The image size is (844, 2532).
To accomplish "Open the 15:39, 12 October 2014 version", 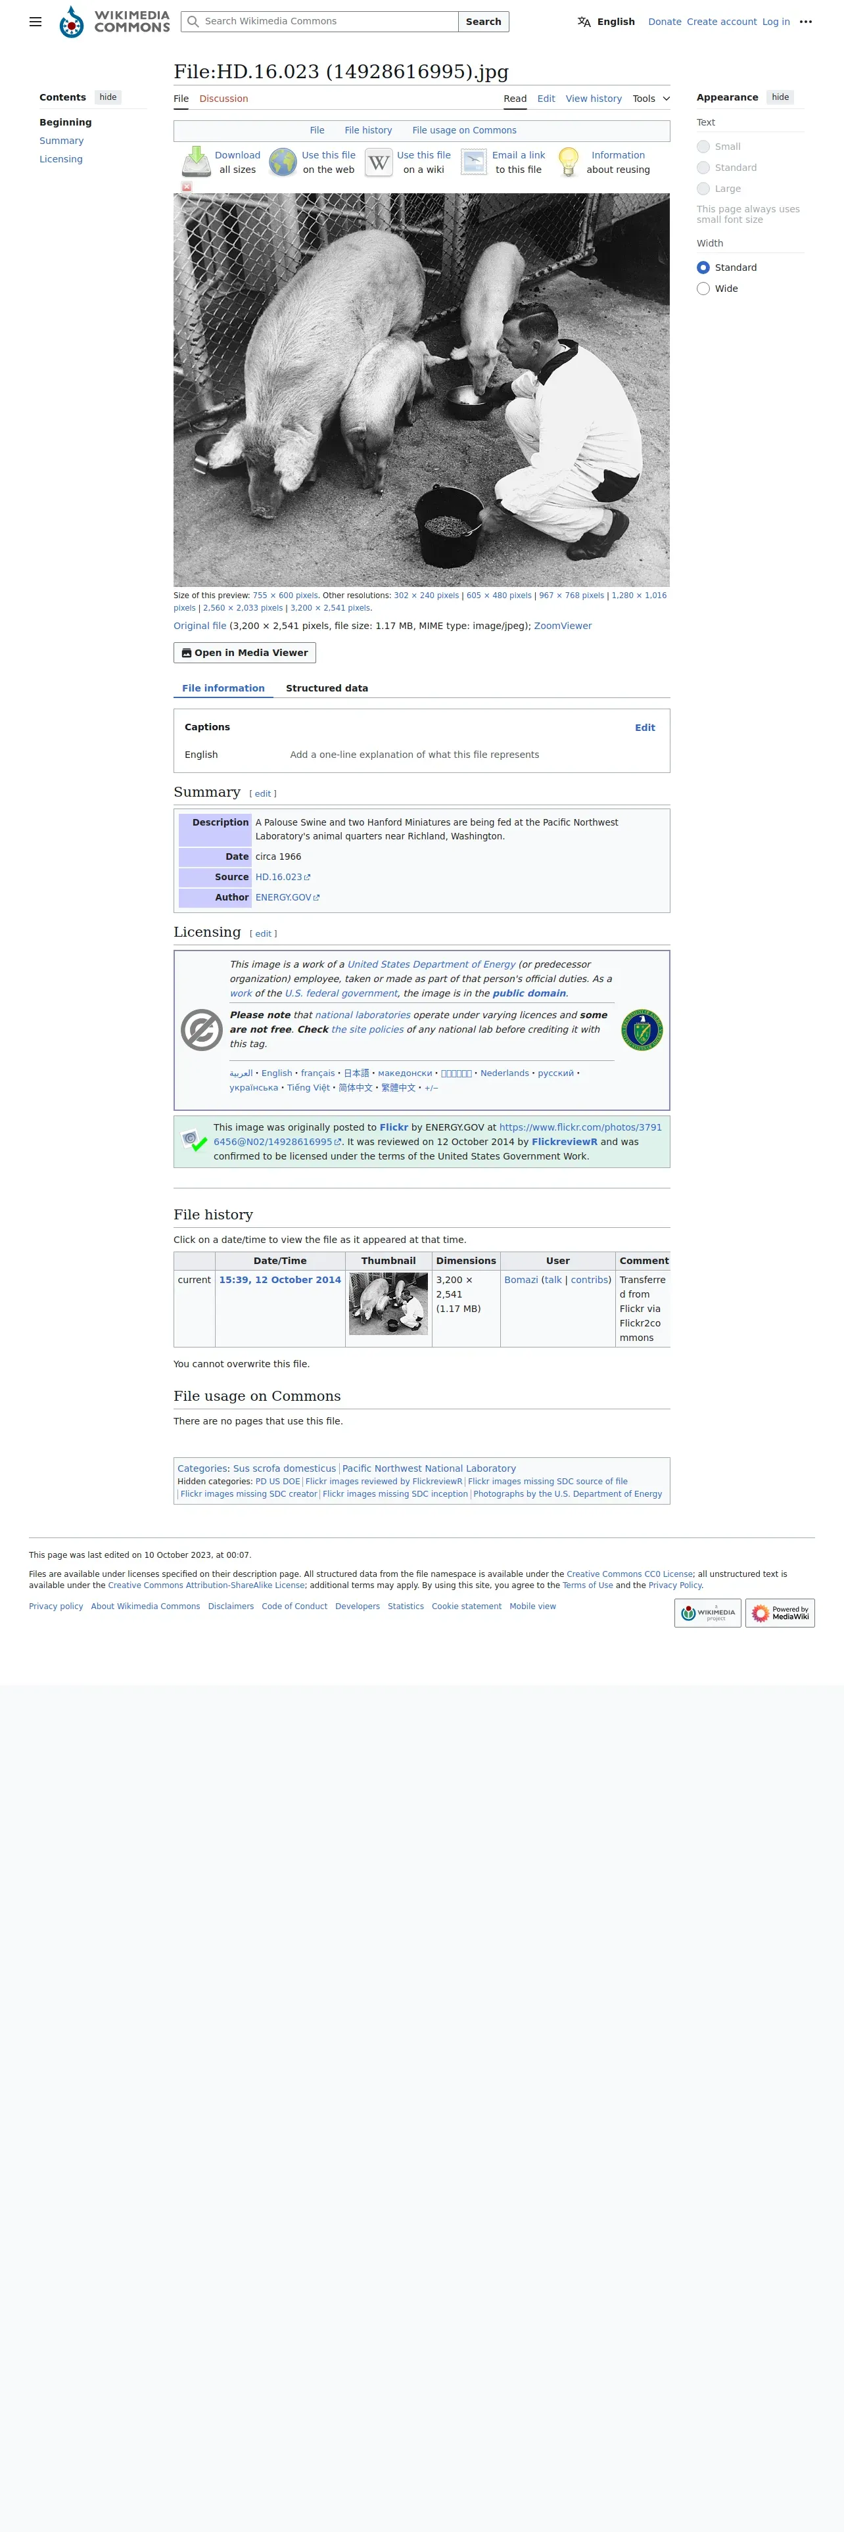I will pyautogui.click(x=280, y=1280).
